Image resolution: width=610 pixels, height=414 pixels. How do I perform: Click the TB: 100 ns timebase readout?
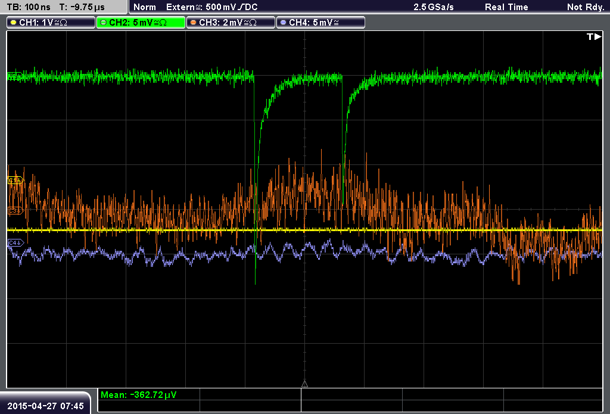coord(29,7)
